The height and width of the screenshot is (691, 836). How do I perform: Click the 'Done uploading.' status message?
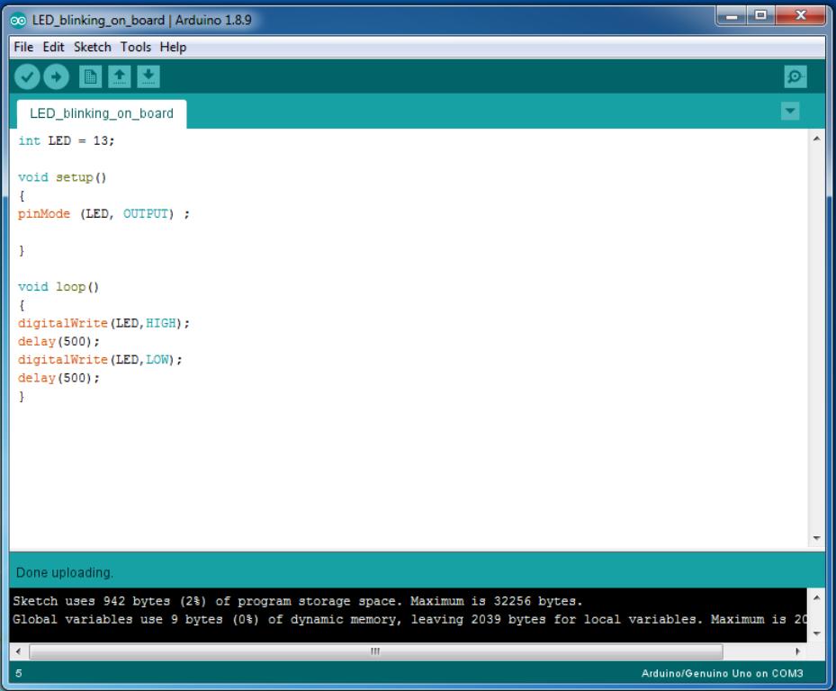coord(65,572)
